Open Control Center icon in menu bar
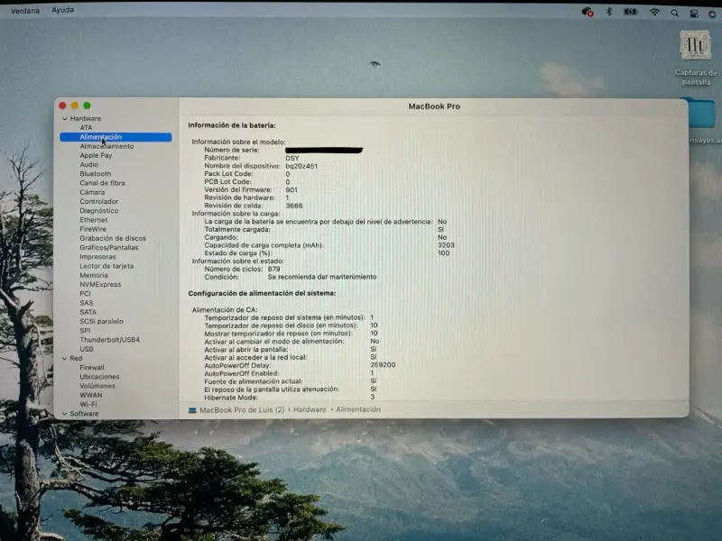 pos(694,14)
